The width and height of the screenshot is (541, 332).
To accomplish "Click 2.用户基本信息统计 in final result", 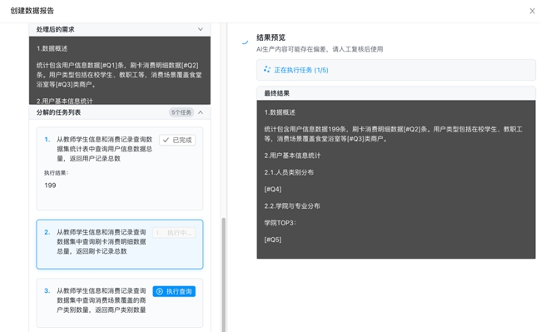I will tap(292, 156).
